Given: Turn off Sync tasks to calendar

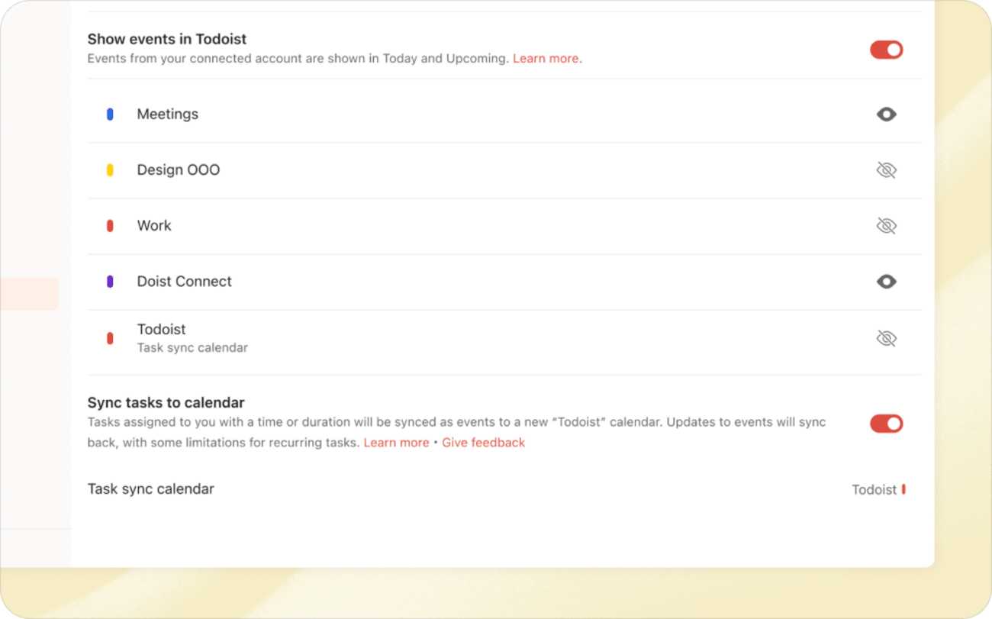Looking at the screenshot, I should 886,423.
